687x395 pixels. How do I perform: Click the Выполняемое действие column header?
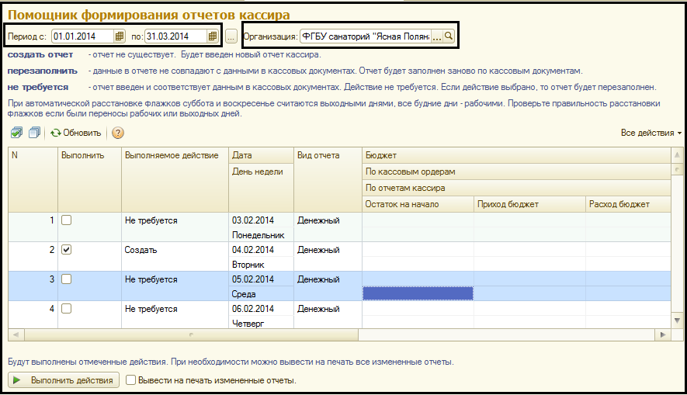coord(175,179)
